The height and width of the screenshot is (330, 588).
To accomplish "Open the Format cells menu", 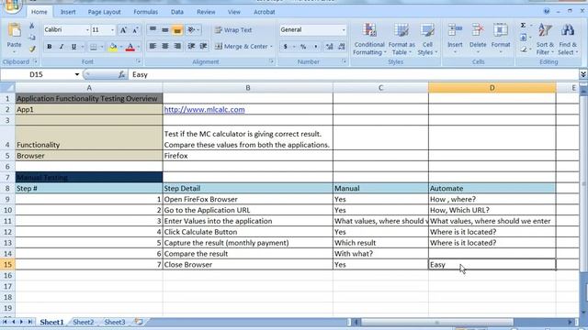I will click(501, 38).
